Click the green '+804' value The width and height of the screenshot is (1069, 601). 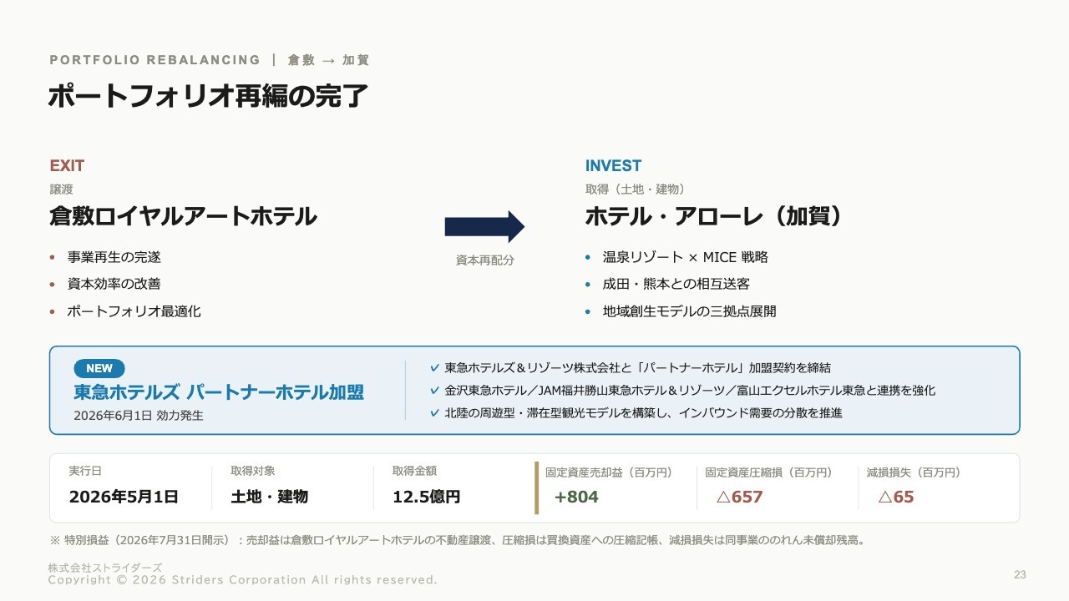click(x=577, y=497)
